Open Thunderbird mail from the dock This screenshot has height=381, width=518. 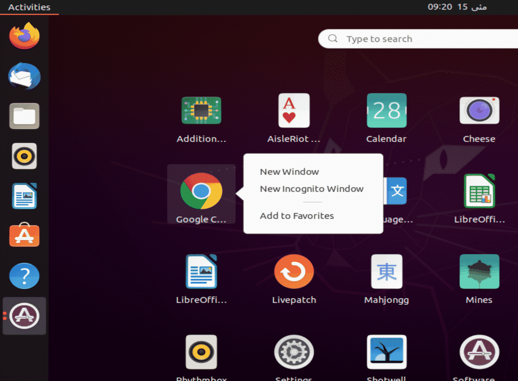(24, 76)
